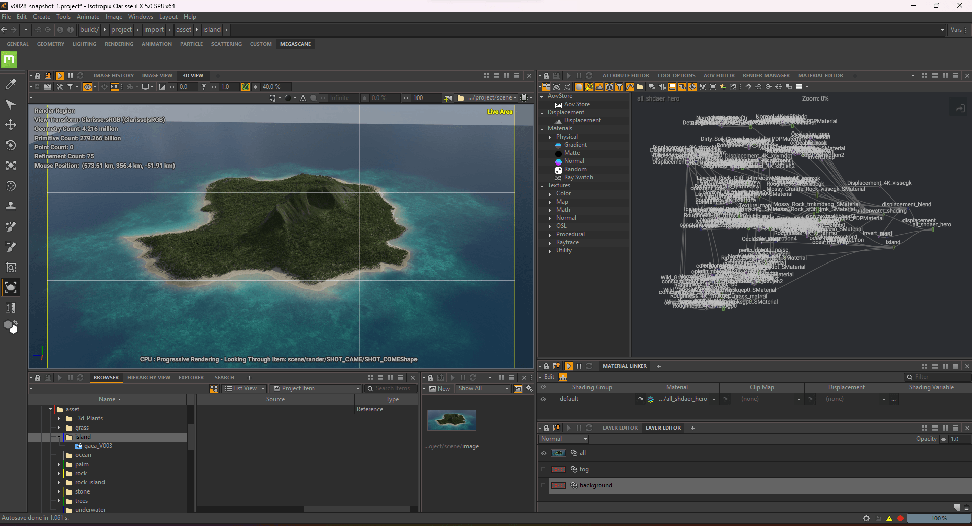Select the arrow selection tool

click(11, 105)
